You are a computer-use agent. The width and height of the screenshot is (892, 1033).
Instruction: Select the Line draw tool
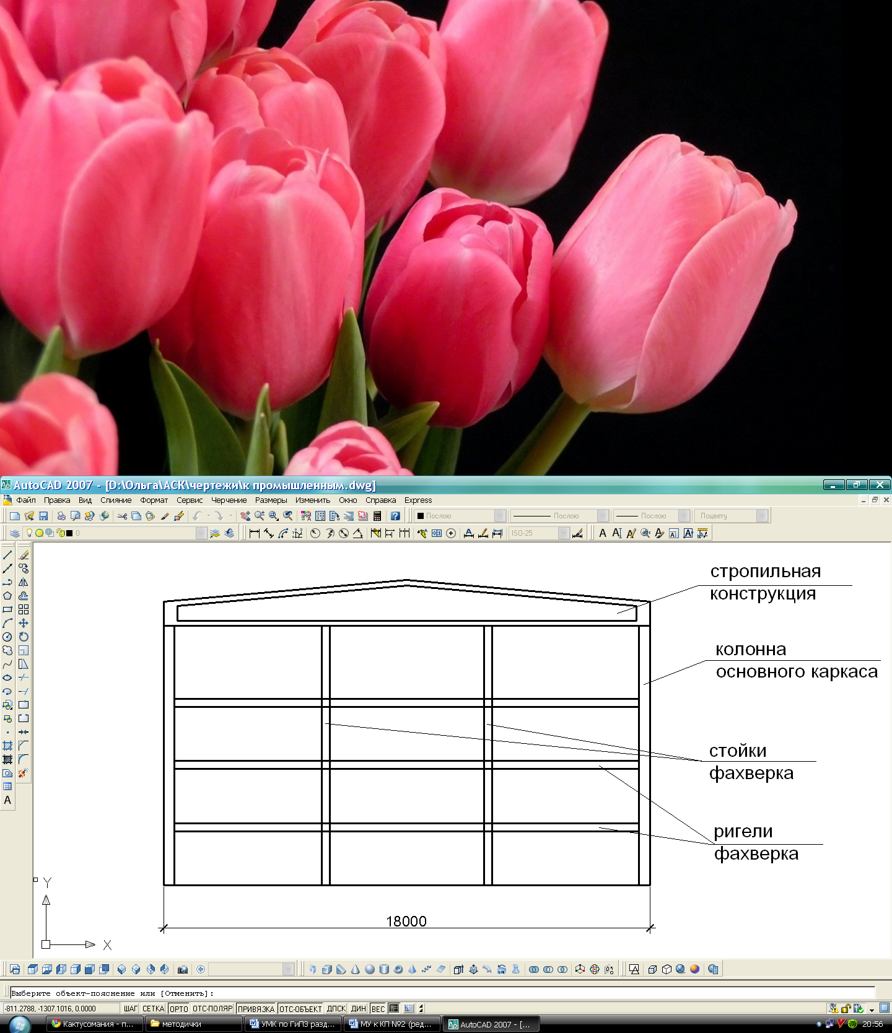pos(7,555)
